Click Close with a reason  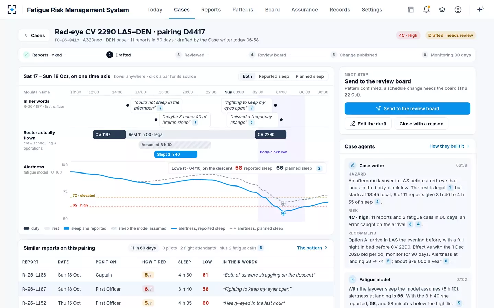(421, 124)
